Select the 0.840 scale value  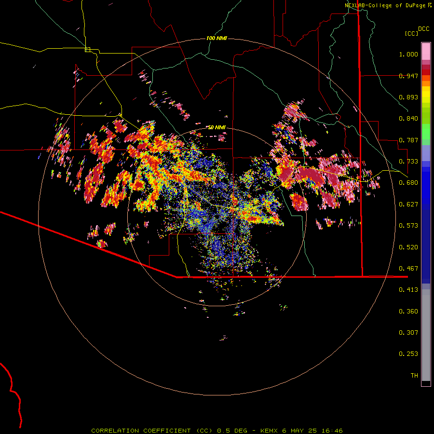click(x=408, y=119)
